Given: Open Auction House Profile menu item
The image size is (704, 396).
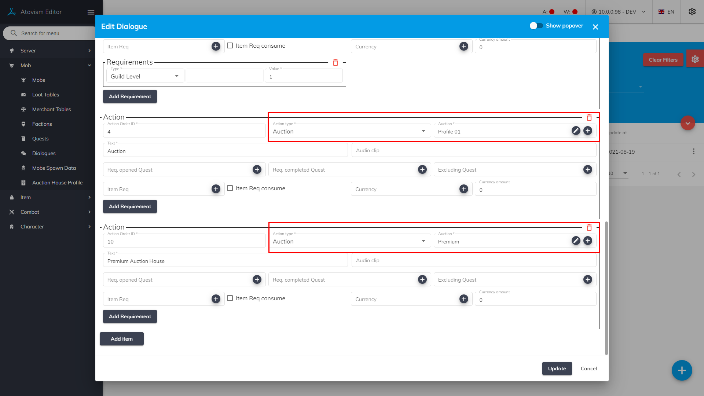Looking at the screenshot, I should (57, 183).
